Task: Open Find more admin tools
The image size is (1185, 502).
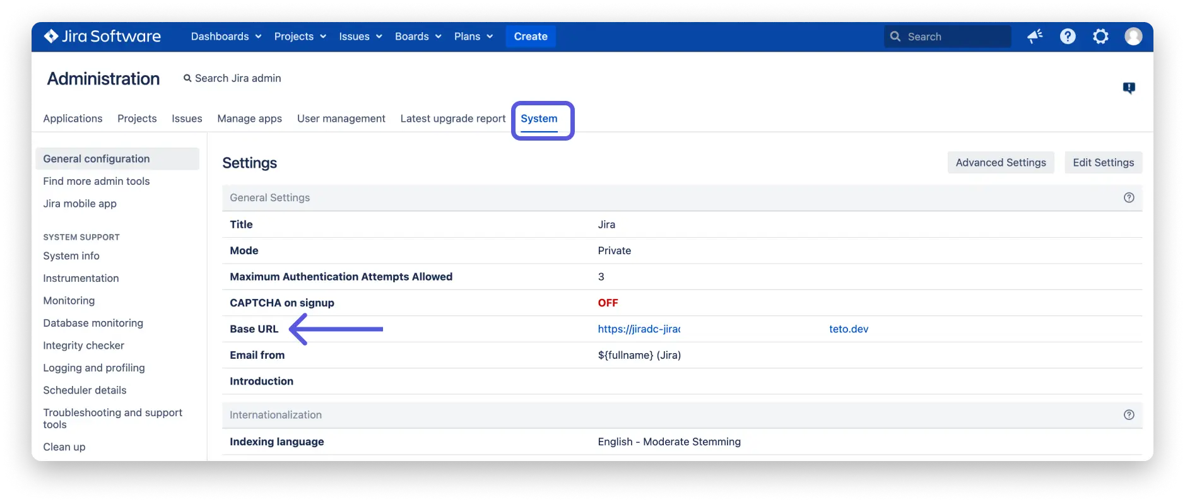Action: [97, 181]
